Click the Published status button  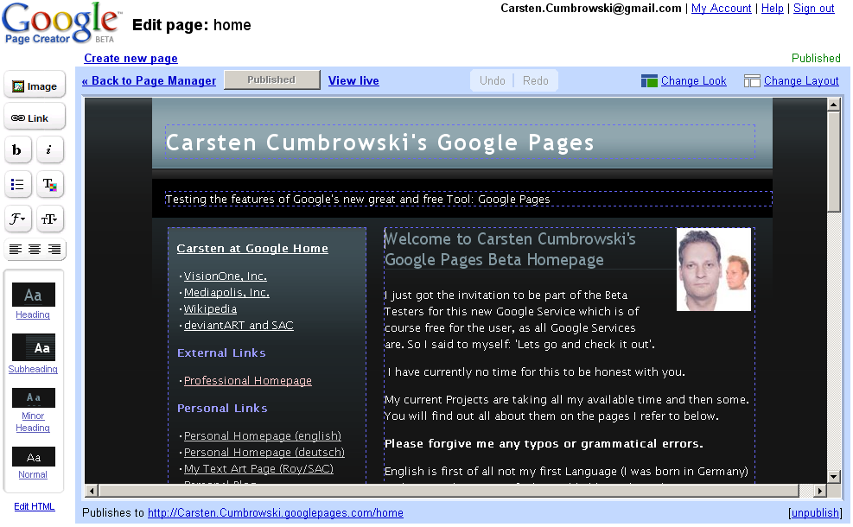click(x=272, y=80)
